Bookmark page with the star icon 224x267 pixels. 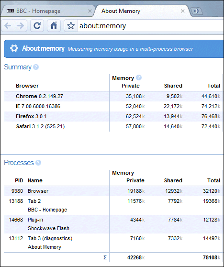click(71, 26)
